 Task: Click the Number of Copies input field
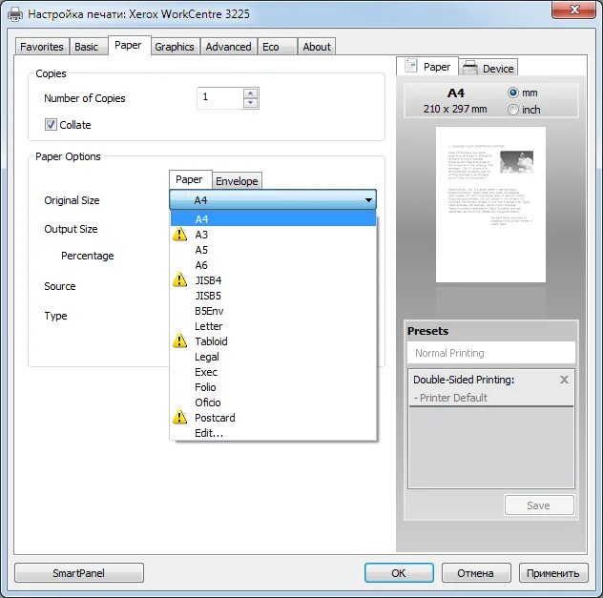(220, 98)
